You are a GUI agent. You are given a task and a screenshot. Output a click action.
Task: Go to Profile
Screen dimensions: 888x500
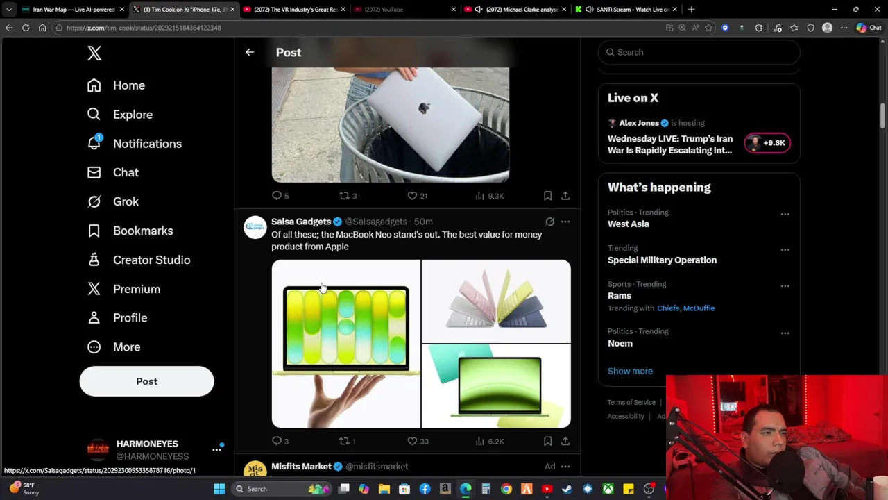click(117, 317)
